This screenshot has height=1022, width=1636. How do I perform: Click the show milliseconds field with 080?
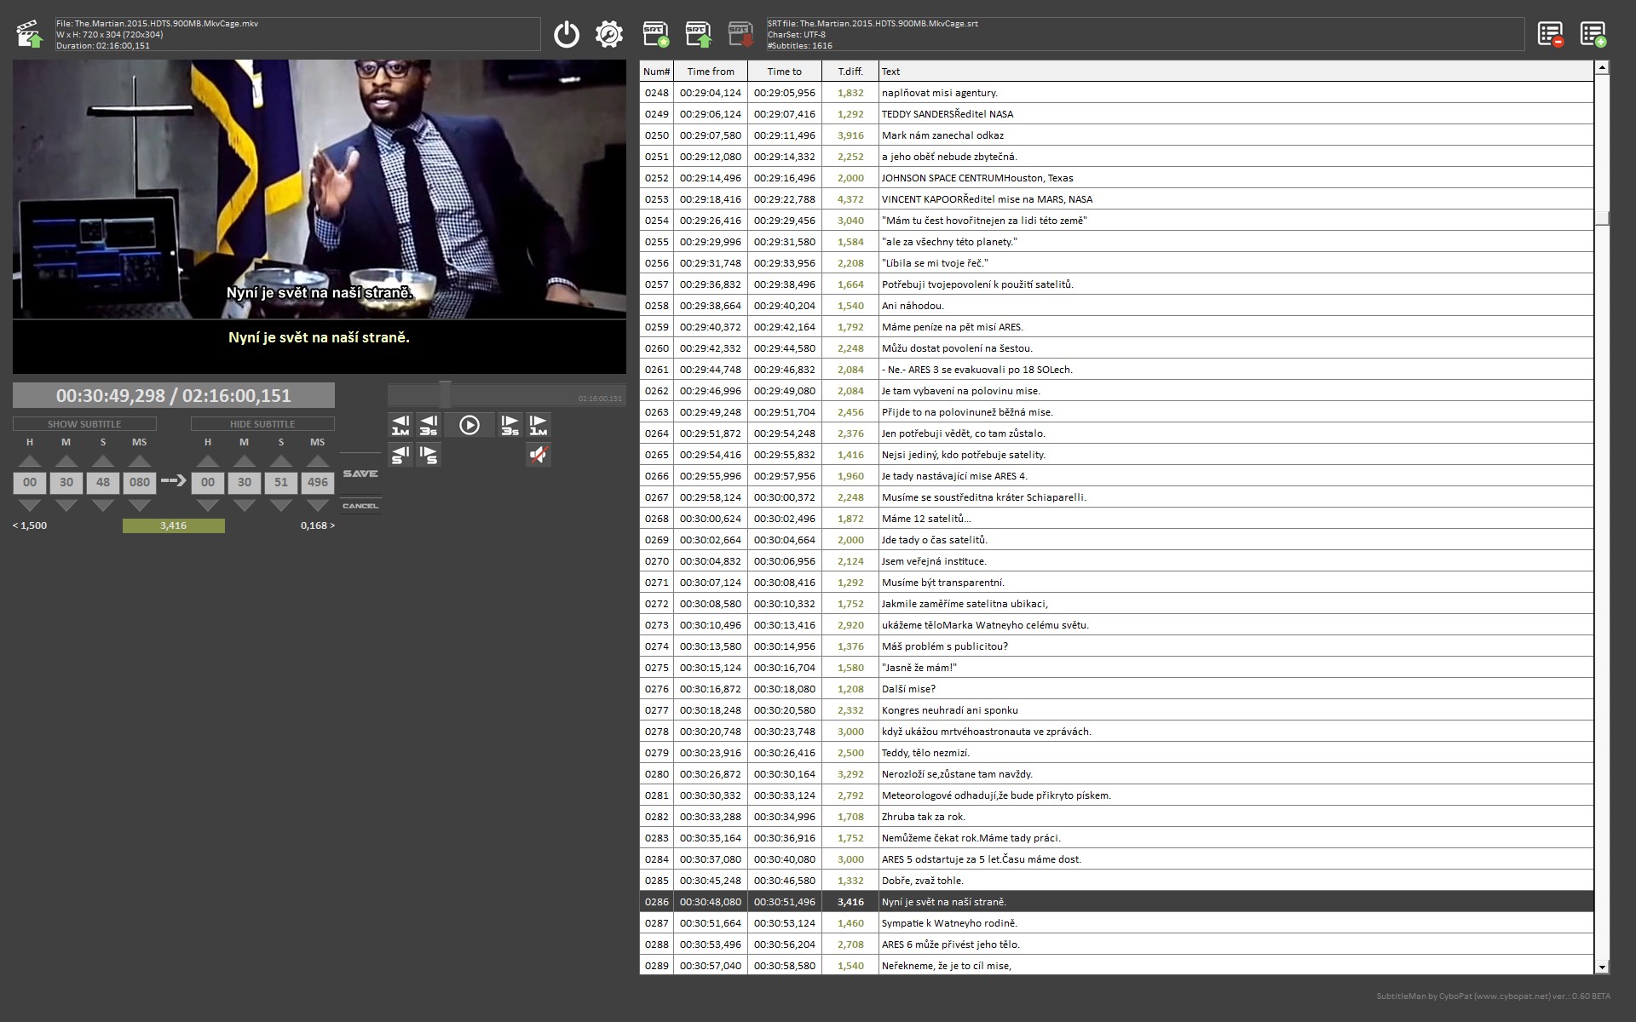tap(140, 482)
